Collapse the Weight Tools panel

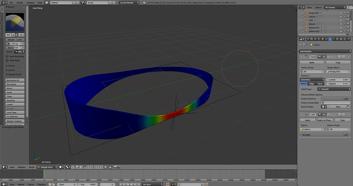(x=15, y=74)
